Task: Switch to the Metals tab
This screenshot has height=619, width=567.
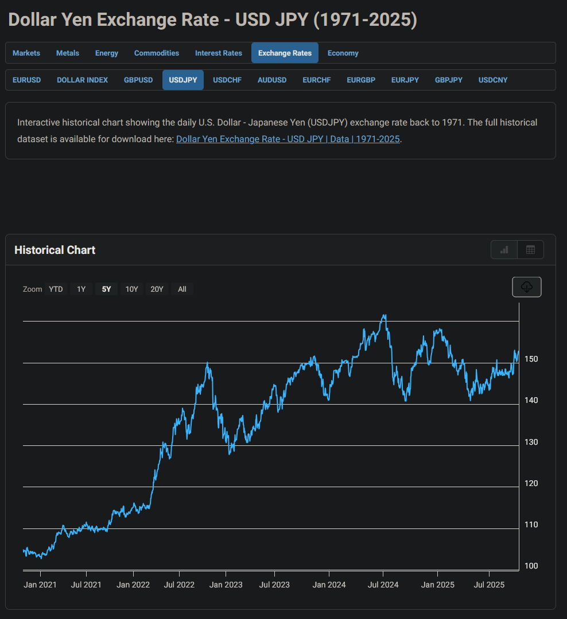Action: (x=68, y=53)
